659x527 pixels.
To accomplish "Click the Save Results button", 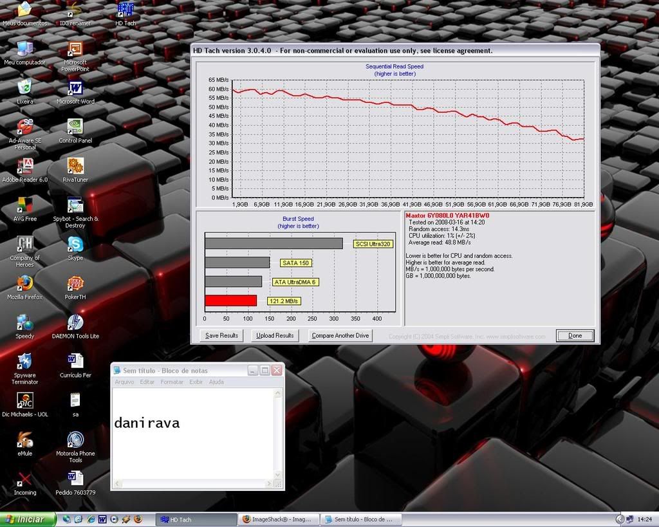I will pyautogui.click(x=221, y=335).
